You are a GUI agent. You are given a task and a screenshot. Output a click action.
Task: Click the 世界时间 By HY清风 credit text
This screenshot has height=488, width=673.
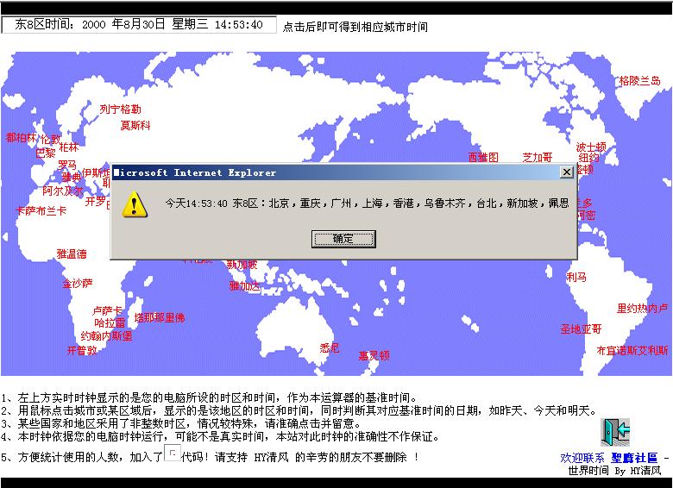(614, 471)
